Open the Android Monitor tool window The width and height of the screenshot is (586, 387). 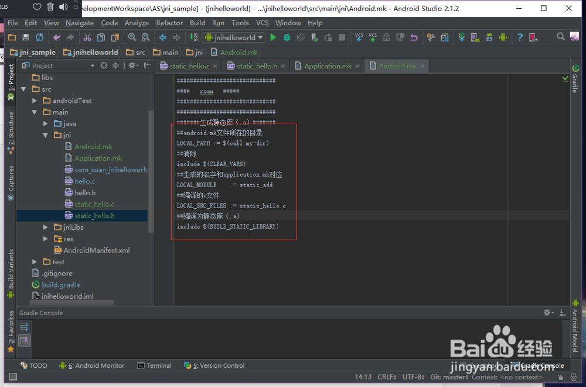click(92, 365)
